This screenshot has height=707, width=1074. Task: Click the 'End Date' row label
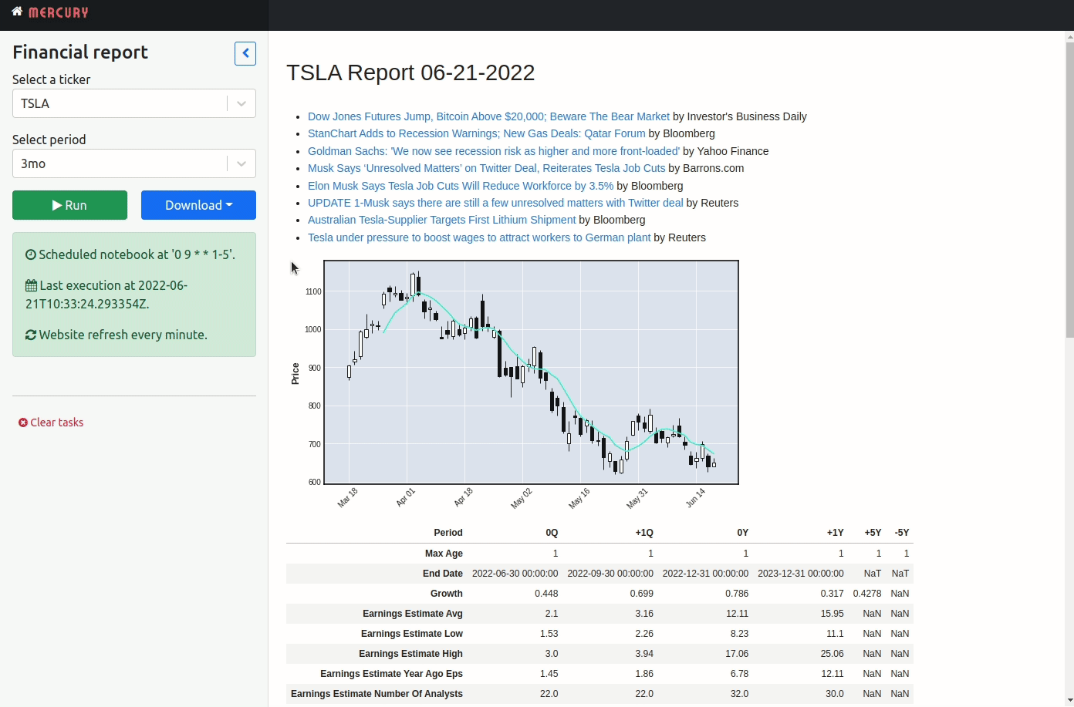tap(443, 574)
